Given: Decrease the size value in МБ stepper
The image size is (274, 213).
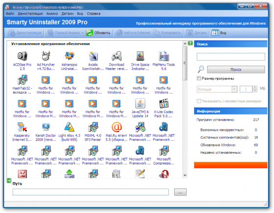Looking at the screenshot, I should [255, 91].
